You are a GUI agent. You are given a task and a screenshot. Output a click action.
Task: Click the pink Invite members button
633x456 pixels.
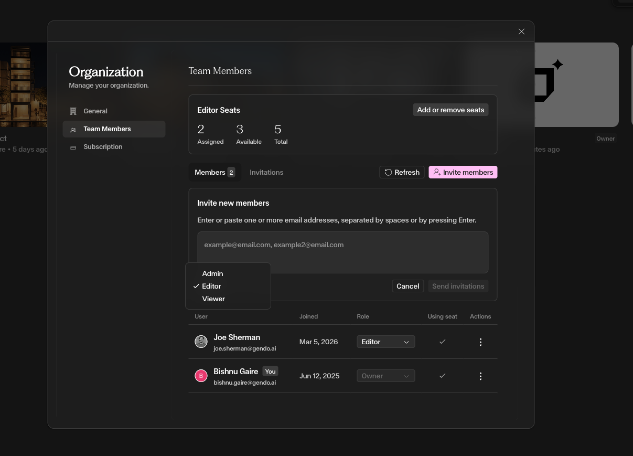coord(463,173)
